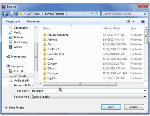Select the Cal Pics 2 folder
Screen dimensions: 150x116
click(53, 49)
